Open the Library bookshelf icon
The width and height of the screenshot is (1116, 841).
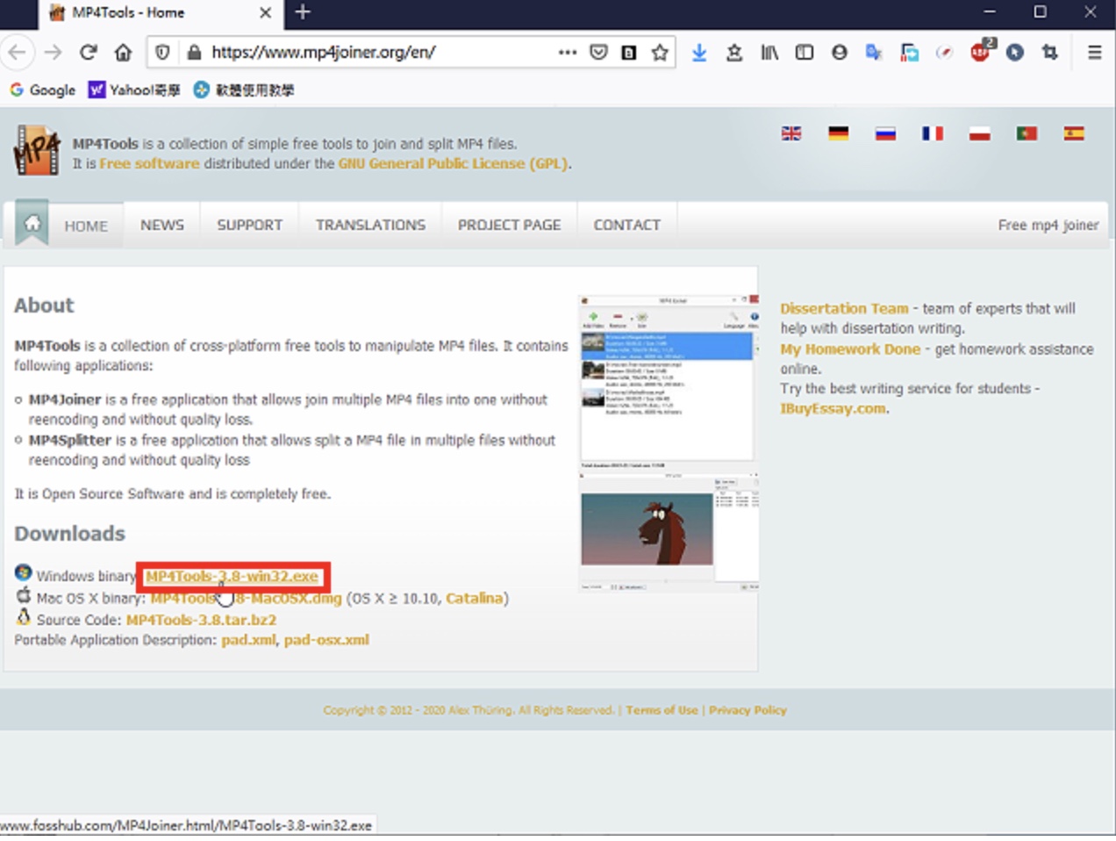769,53
